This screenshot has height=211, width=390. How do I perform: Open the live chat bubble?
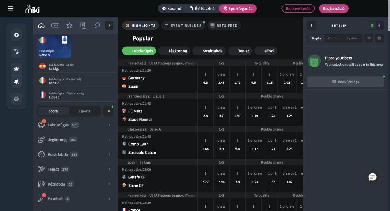tap(372, 177)
